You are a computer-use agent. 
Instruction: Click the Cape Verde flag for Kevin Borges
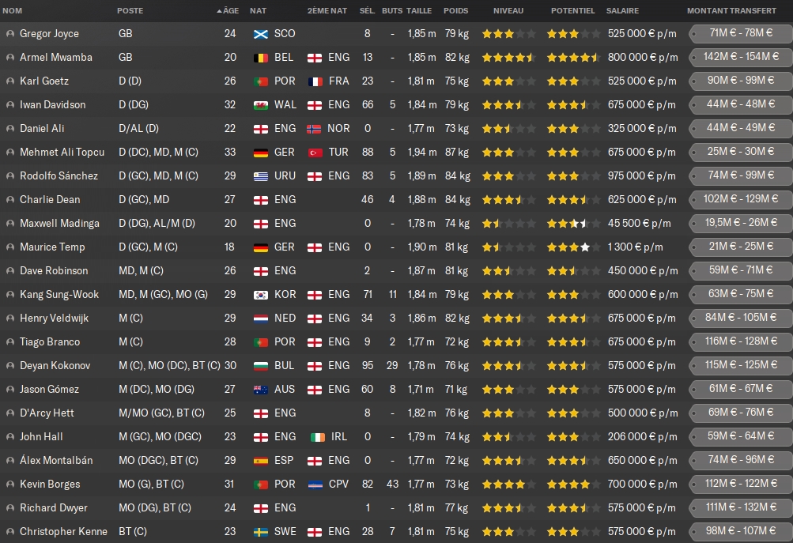pyautogui.click(x=315, y=485)
